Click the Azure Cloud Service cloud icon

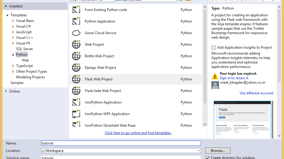tap(76, 33)
